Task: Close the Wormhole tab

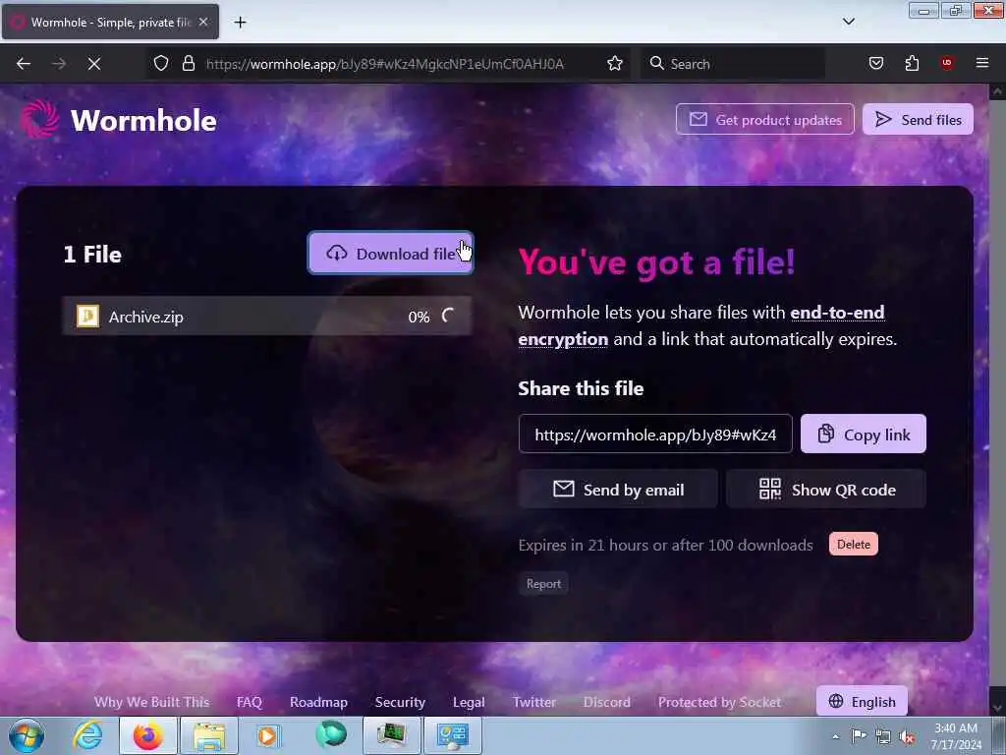Action: [203, 22]
